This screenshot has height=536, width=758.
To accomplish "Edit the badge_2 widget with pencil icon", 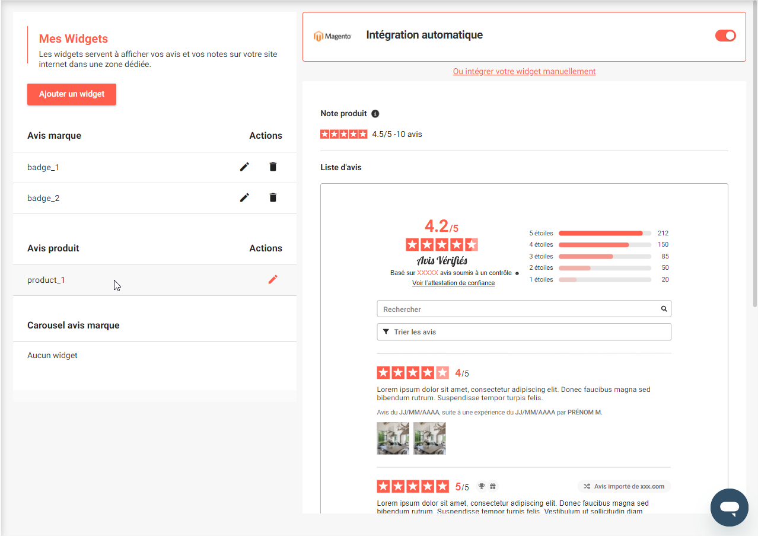I will [x=244, y=198].
